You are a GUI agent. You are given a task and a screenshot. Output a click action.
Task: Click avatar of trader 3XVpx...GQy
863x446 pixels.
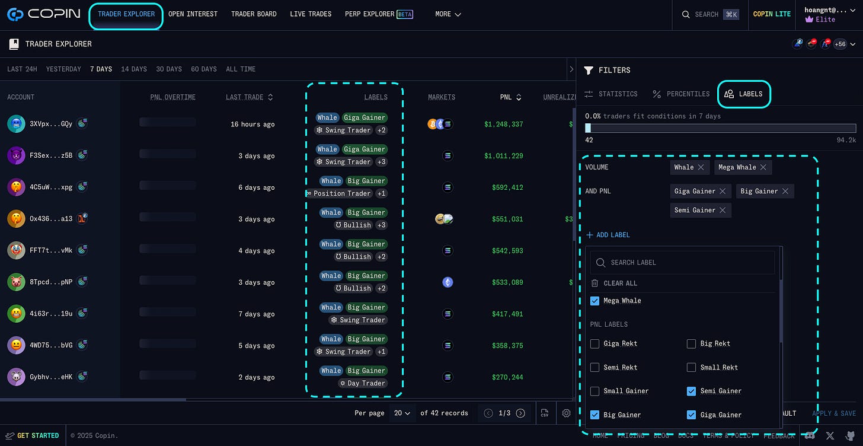(x=16, y=124)
